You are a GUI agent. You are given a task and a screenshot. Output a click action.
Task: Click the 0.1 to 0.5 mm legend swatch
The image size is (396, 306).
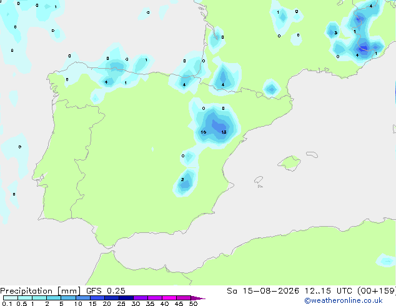click(11, 298)
